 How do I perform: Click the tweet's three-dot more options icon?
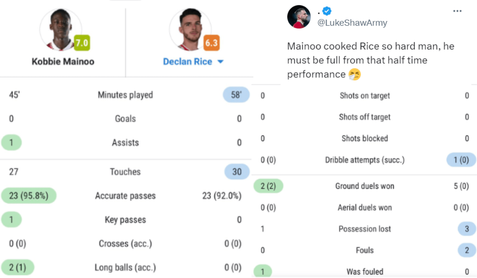(x=457, y=11)
